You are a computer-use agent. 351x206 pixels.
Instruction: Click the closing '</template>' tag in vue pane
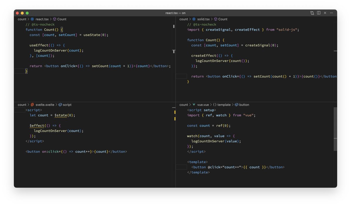199,172
